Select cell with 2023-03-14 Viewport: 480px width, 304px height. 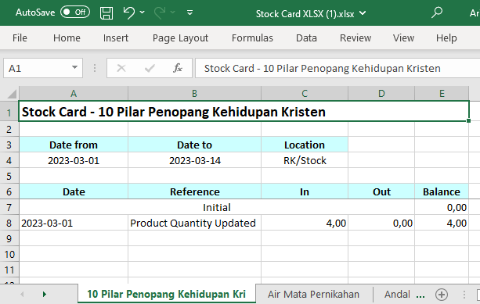click(x=194, y=160)
